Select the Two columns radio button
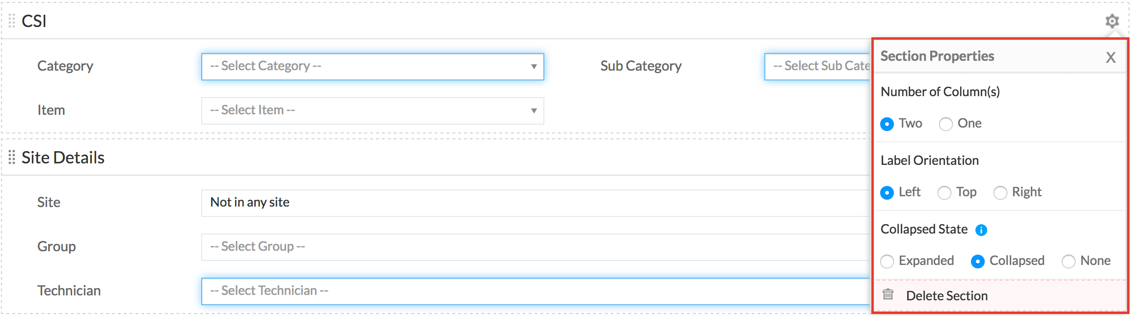 coord(887,124)
